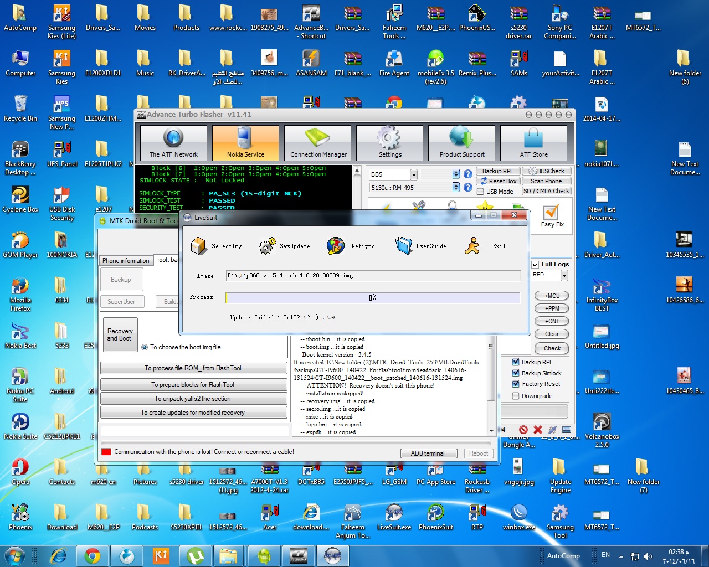Click the NetSync icon in LiveSuit
The height and width of the screenshot is (567, 709).
(336, 245)
